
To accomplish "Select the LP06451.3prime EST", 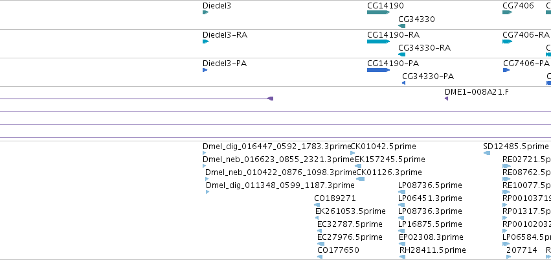I will (430, 198).
